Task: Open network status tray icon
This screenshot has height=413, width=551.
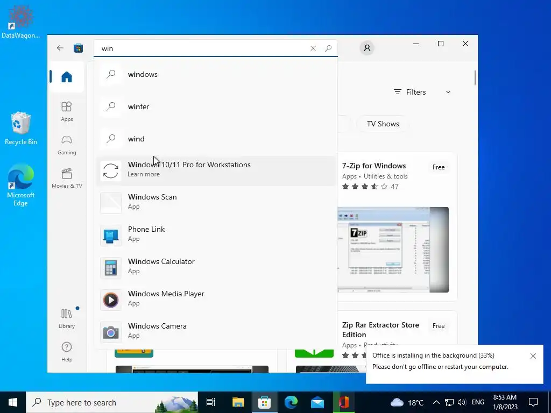Action: point(449,402)
